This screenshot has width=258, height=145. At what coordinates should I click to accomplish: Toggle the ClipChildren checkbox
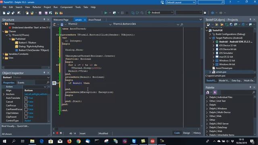tap(26, 113)
